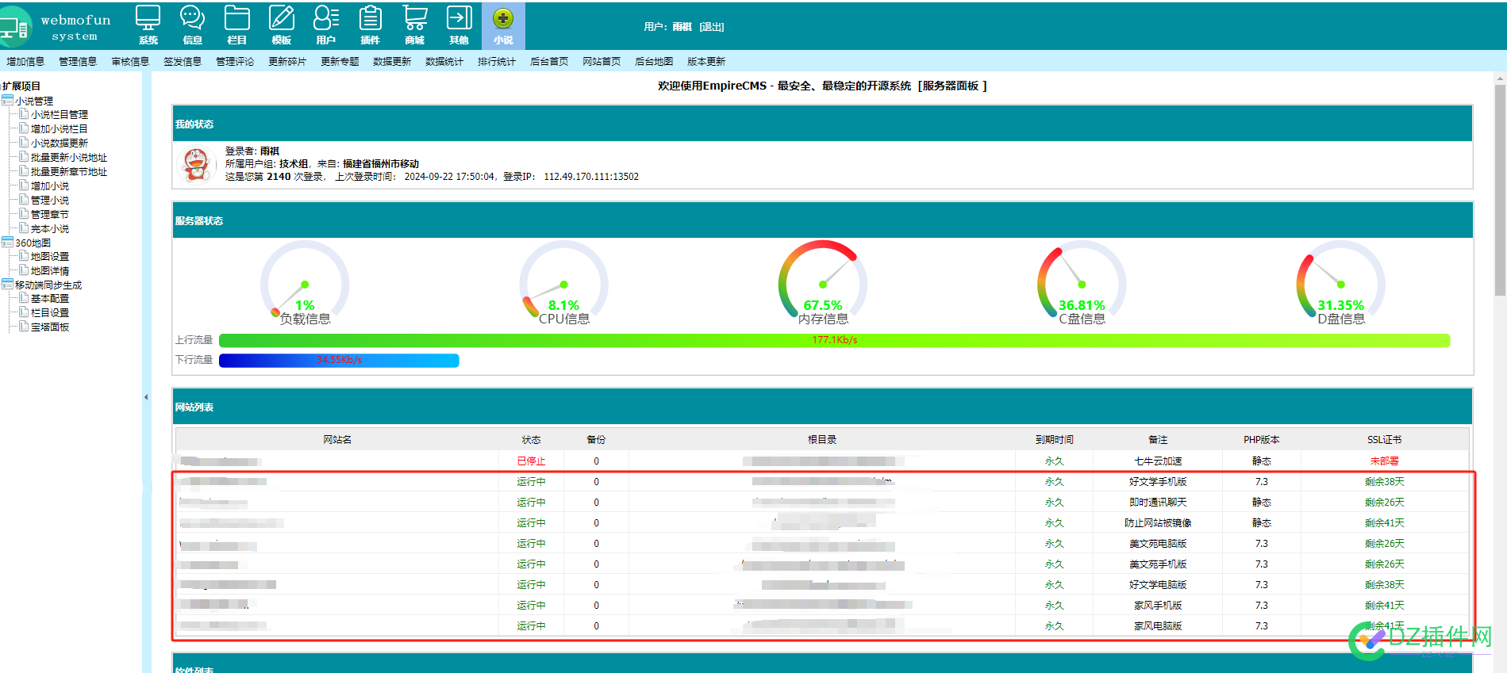
Task: Open the 信息 chat bubble icon
Action: 193,25
